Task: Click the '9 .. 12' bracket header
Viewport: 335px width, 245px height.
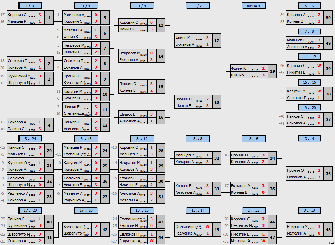Action: 254,210
